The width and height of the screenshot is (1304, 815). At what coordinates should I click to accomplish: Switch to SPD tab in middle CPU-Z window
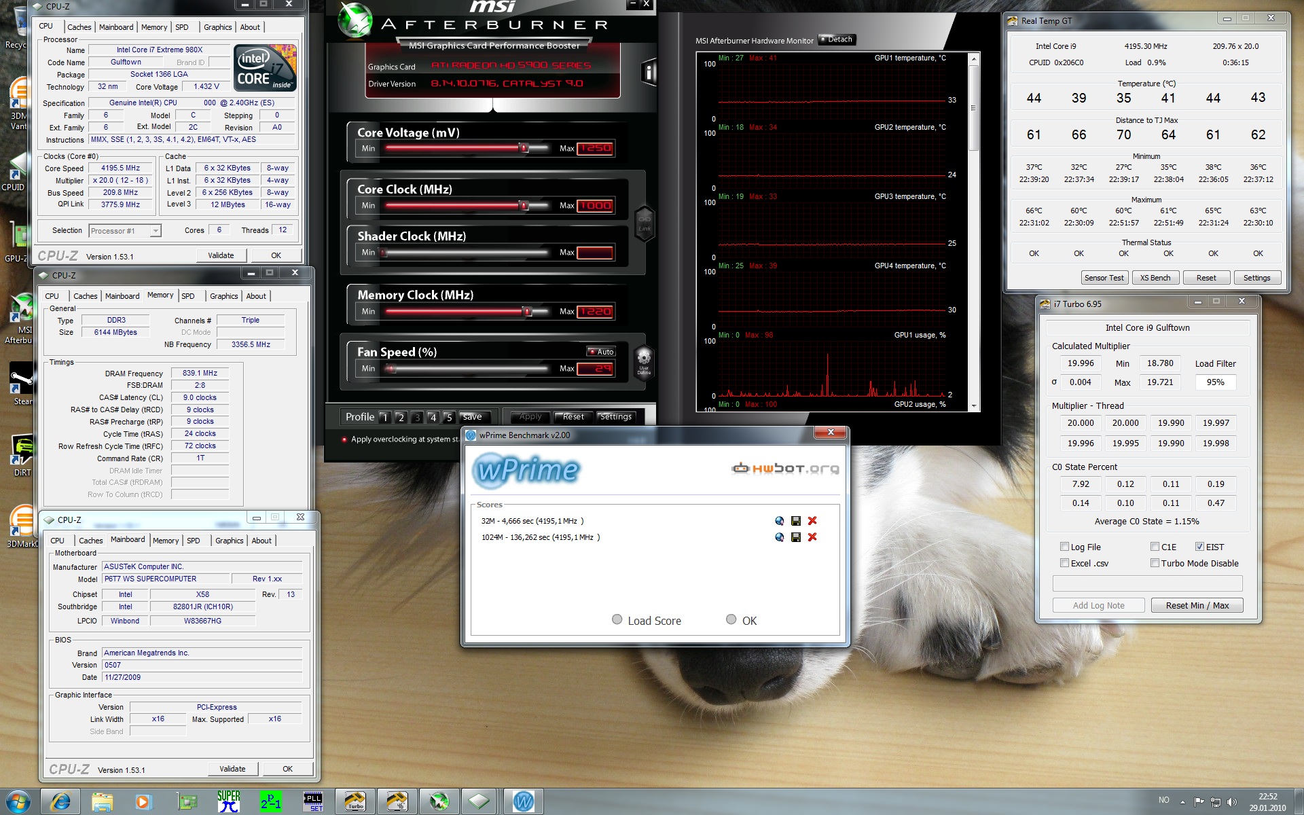click(188, 296)
